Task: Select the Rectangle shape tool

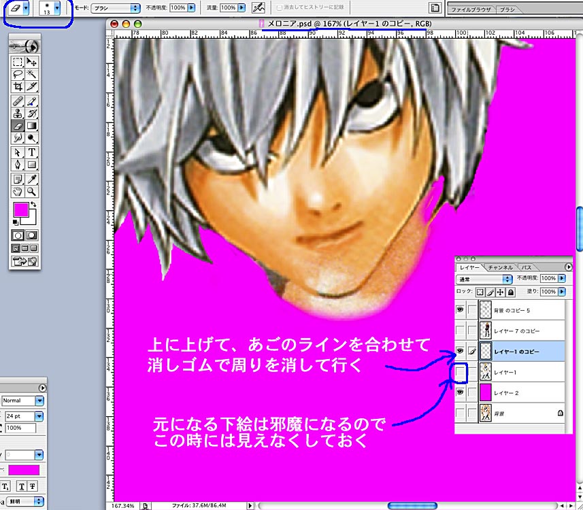Action: (x=31, y=165)
